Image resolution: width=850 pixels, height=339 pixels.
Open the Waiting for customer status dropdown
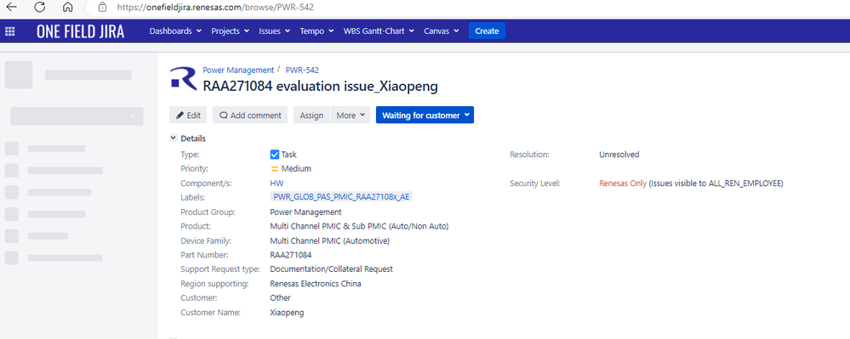[x=425, y=116]
